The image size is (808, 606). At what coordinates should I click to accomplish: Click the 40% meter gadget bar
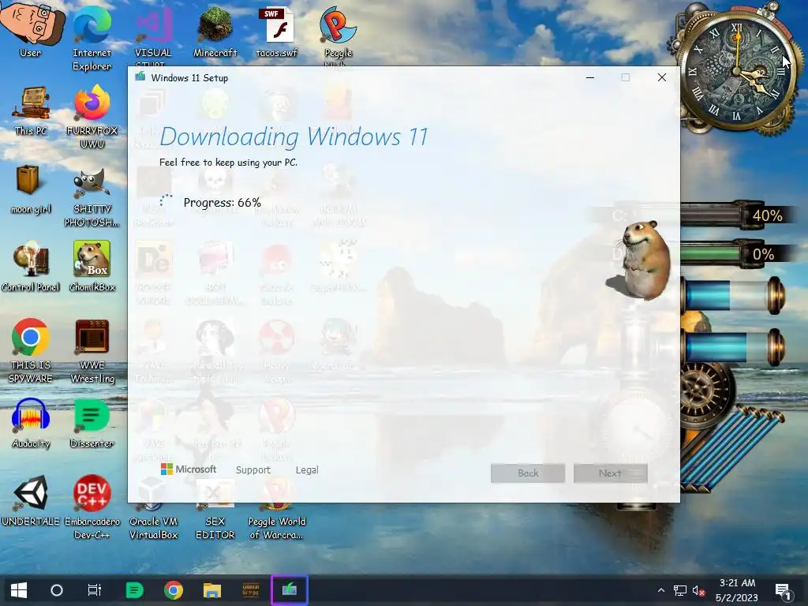pyautogui.click(x=739, y=215)
